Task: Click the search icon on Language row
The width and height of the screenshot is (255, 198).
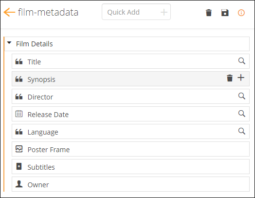Action: (x=242, y=131)
